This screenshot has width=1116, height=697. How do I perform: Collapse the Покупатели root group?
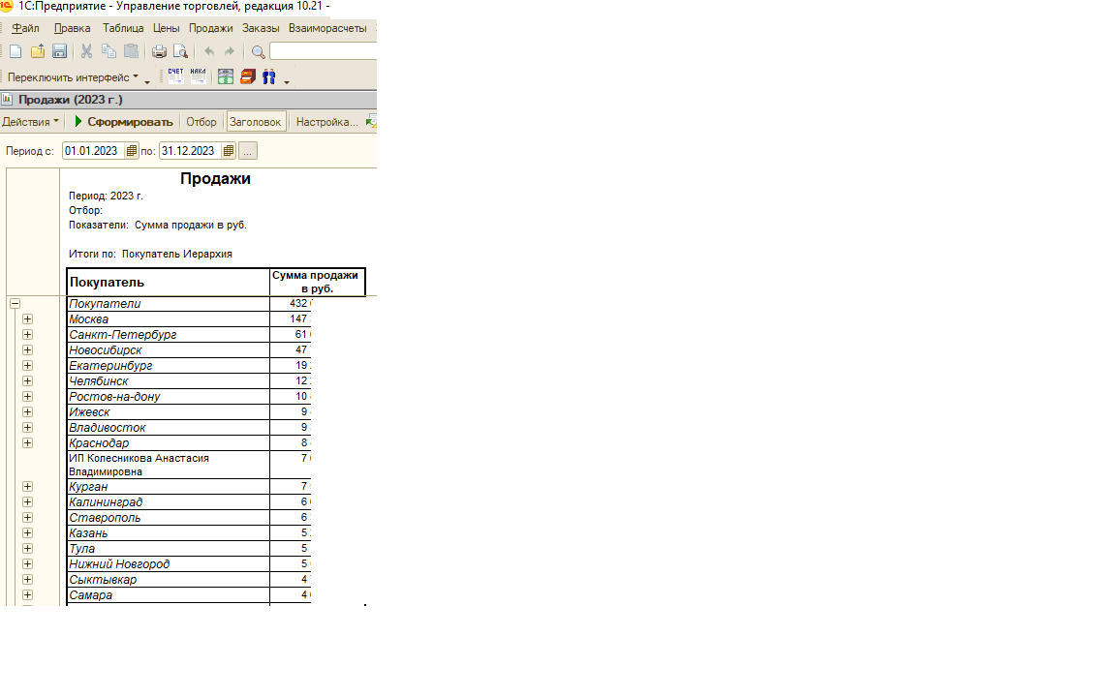tap(15, 304)
